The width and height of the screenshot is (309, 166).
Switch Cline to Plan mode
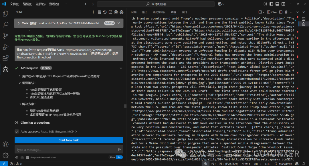(x=112, y=157)
